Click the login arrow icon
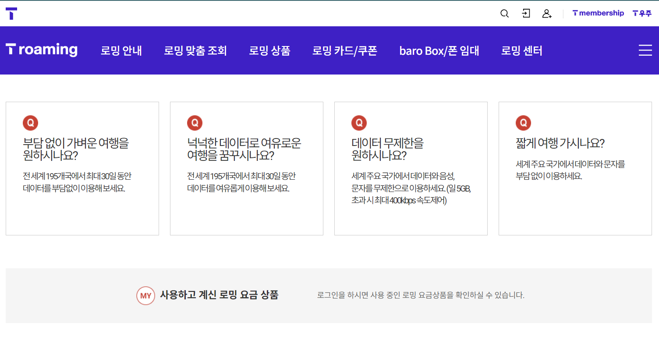Image resolution: width=659 pixels, height=352 pixels. 525,14
